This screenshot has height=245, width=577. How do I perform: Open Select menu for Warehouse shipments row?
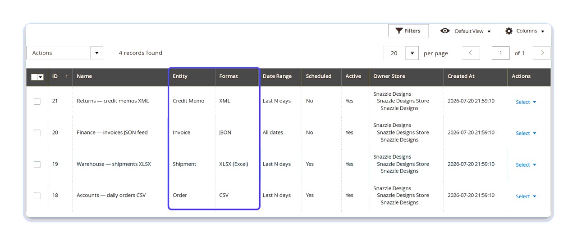pyautogui.click(x=526, y=165)
